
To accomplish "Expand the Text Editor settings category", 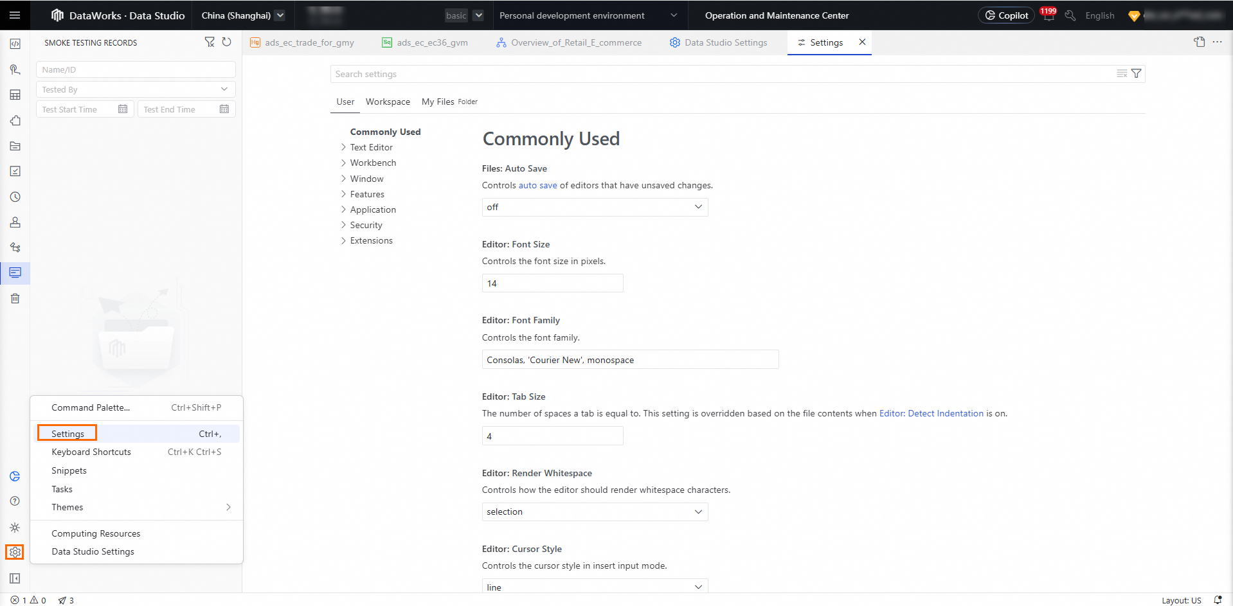I will pyautogui.click(x=371, y=147).
